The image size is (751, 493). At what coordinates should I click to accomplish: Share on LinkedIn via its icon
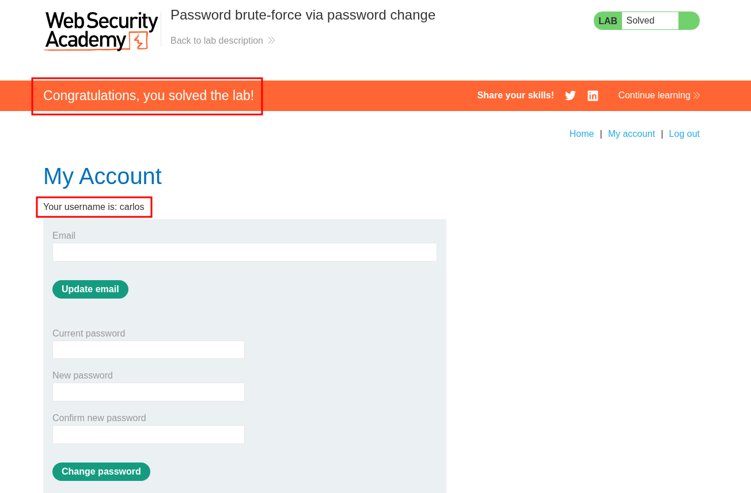coord(593,95)
